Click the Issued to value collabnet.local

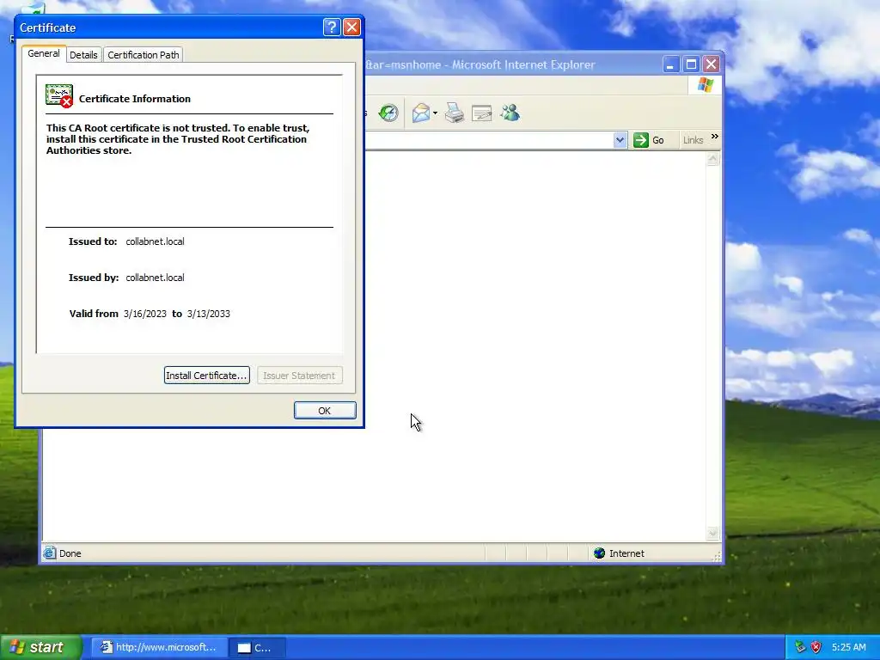[155, 241]
